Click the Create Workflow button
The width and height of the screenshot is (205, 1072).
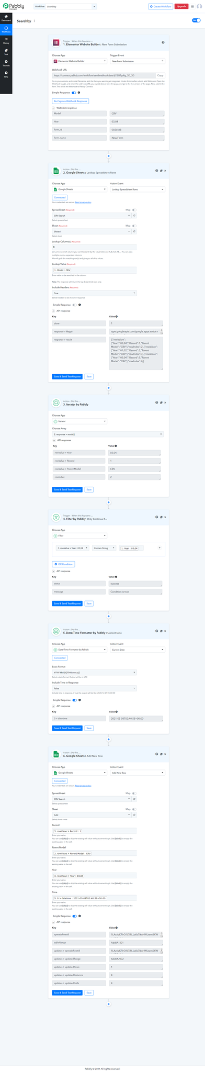pyautogui.click(x=161, y=6)
